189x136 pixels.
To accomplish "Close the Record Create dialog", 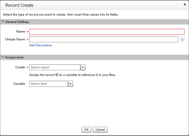I will [x=185, y=4].
